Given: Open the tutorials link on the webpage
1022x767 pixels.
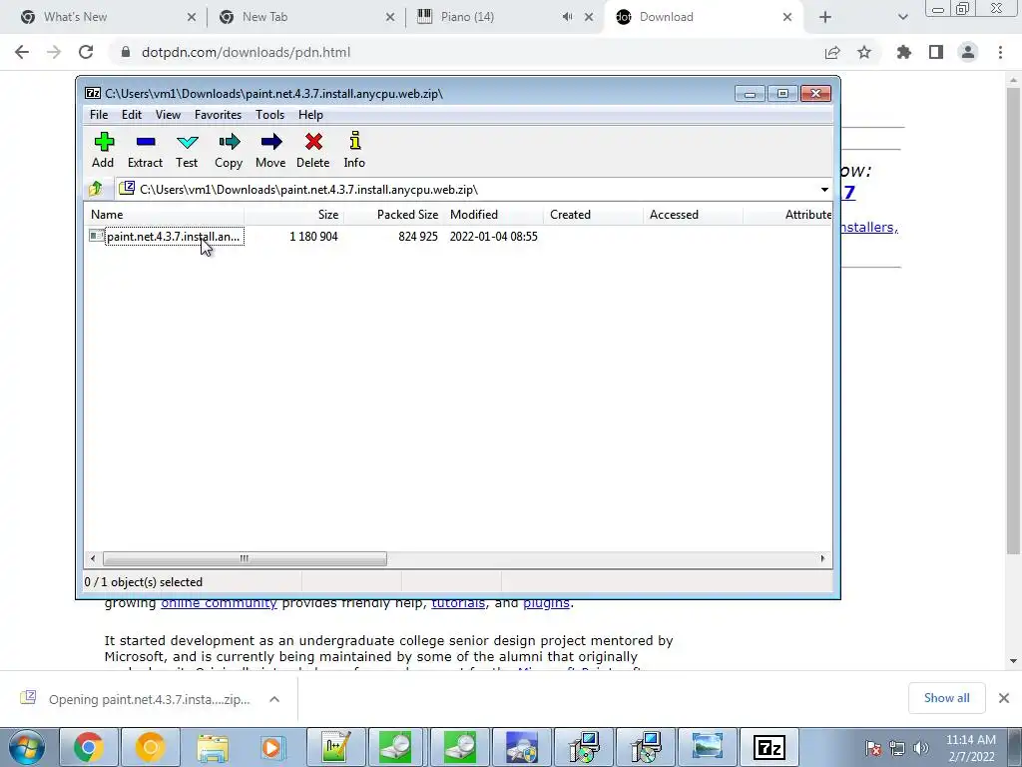Looking at the screenshot, I should click(458, 603).
